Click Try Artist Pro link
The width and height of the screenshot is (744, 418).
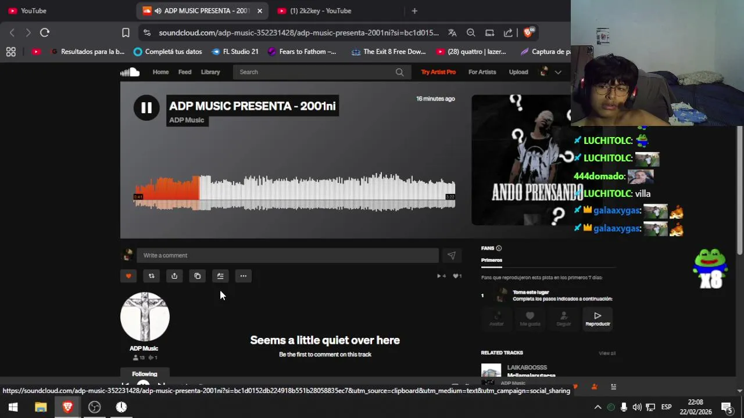[438, 72]
